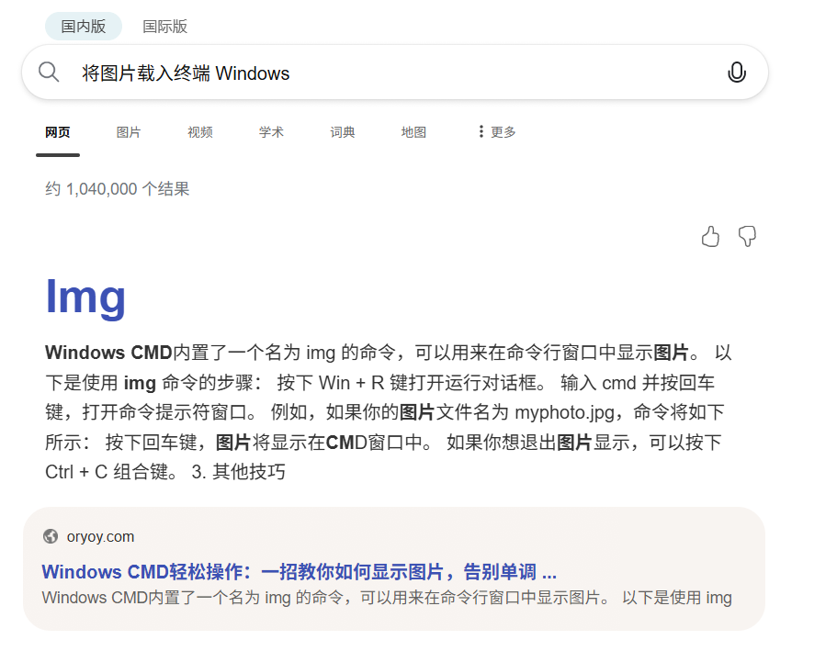Switch to the 词典 tab
Image resolution: width=837 pixels, height=651 pixels.
tap(343, 132)
